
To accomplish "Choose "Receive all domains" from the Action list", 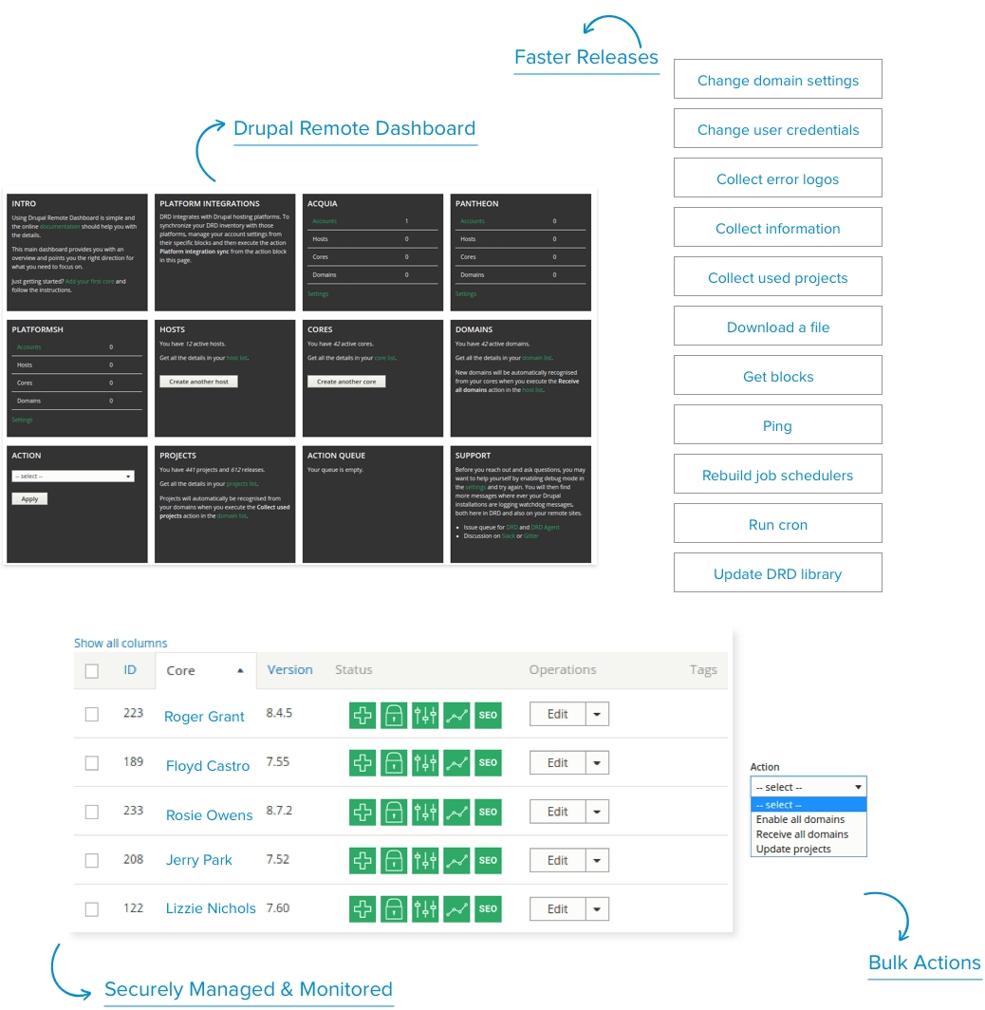I will 808,834.
